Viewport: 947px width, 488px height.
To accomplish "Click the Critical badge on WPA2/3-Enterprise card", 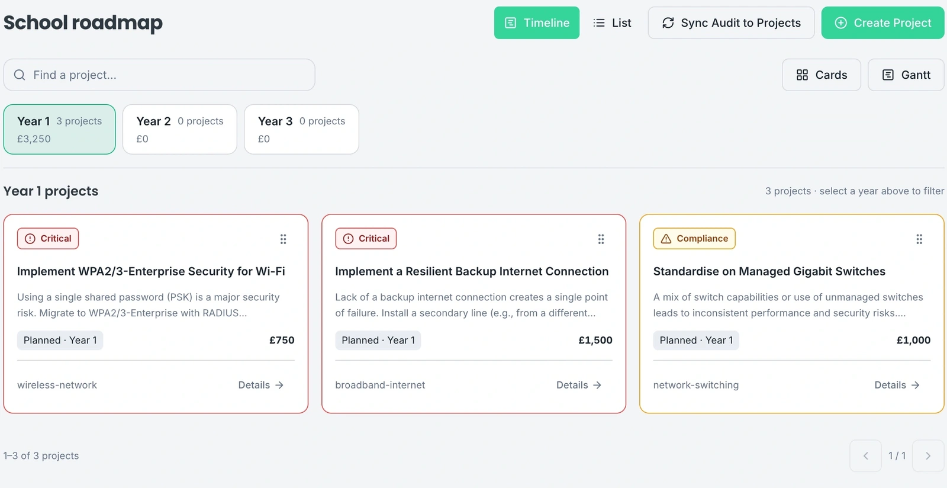I will [x=48, y=239].
